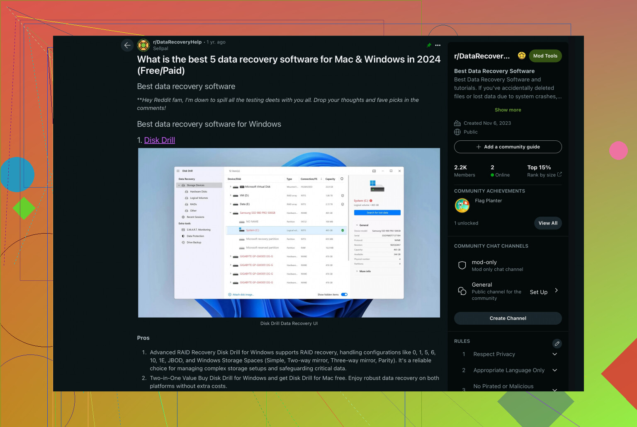Edit rules with the pencil icon
This screenshot has width=637, height=427.
[557, 343]
